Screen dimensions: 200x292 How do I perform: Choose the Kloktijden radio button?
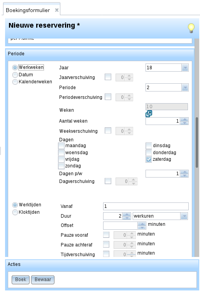pyautogui.click(x=15, y=212)
